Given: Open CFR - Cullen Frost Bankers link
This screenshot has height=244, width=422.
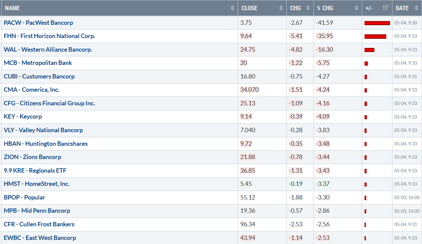Looking at the screenshot, I should 39,224.
